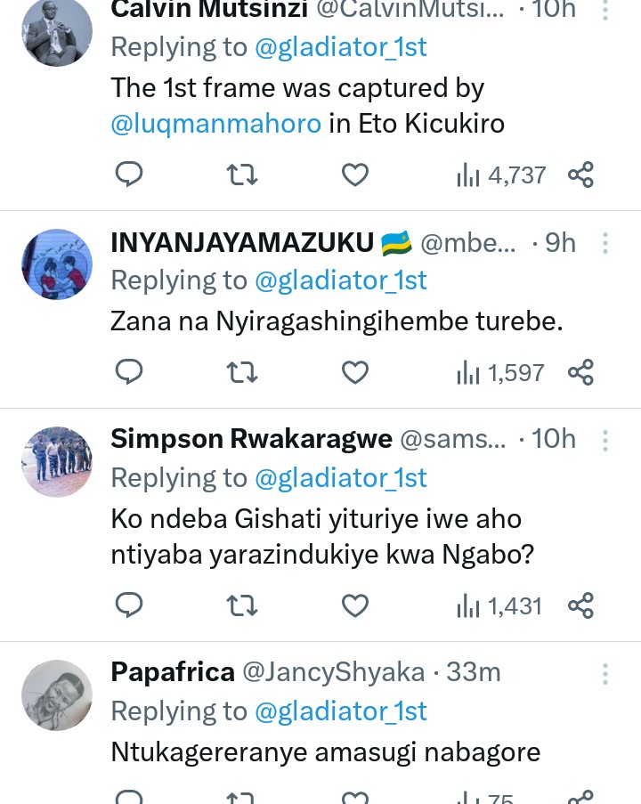Open more options for Simpson Rwakaragwe's tweet
Viewport: 641px width, 804px height.
tap(605, 440)
